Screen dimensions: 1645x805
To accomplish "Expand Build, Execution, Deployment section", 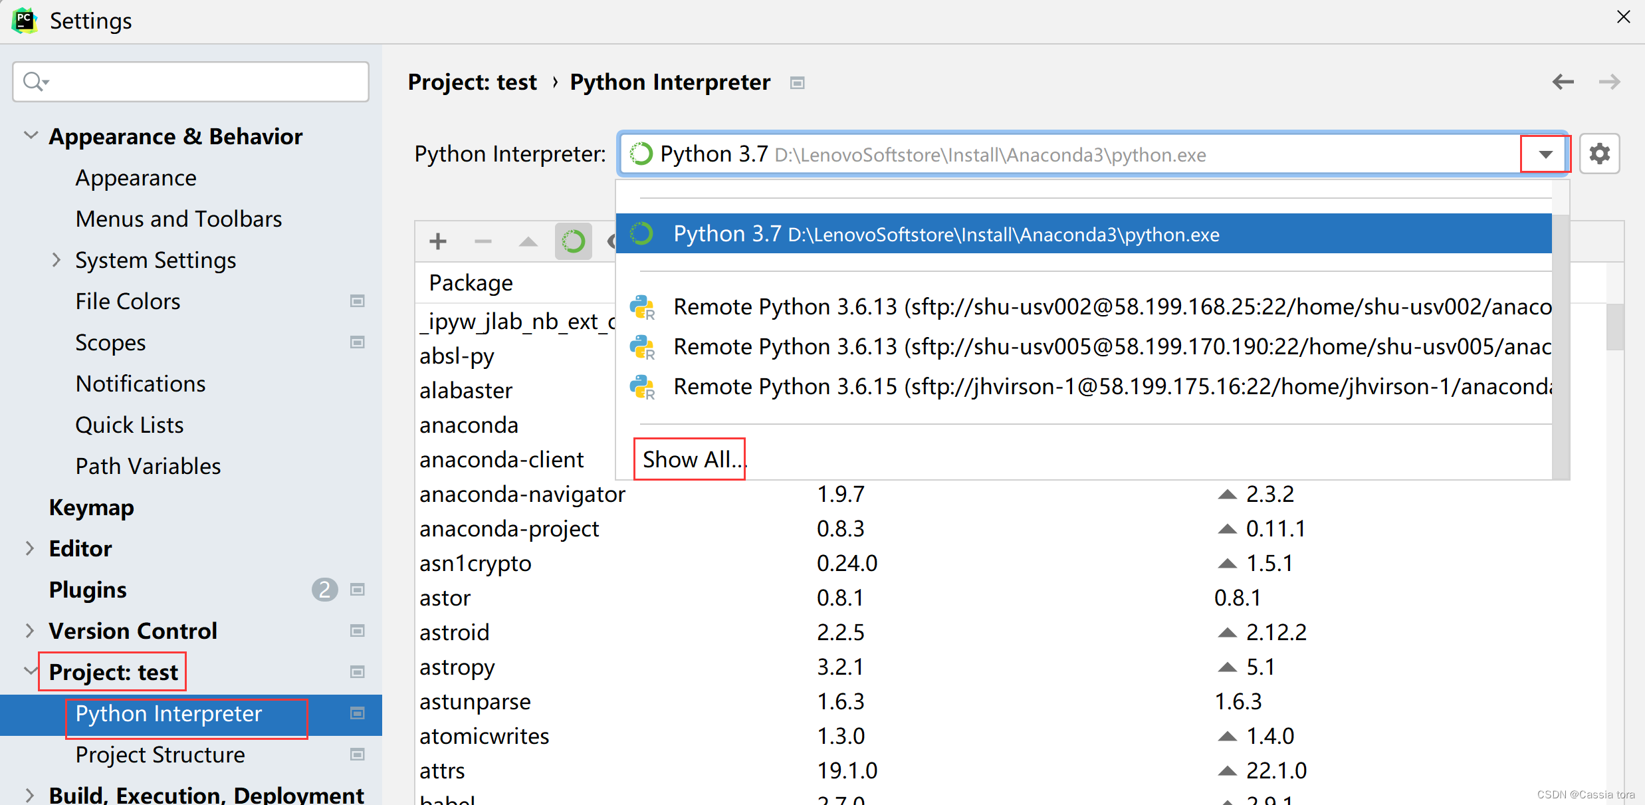I will (29, 794).
